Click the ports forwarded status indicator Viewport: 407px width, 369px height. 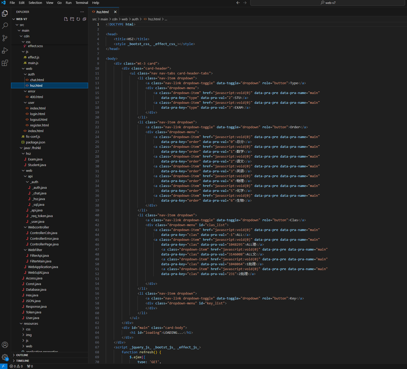click(x=30, y=366)
